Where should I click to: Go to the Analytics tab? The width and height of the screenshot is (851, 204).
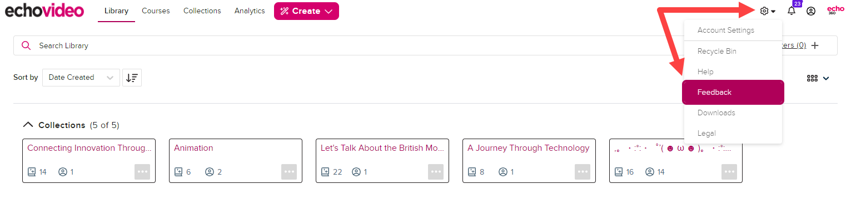click(x=250, y=11)
